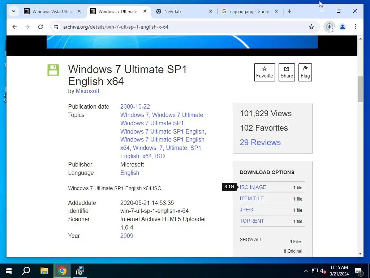Open the Chrome profile icon
Image resolution: width=370 pixels, height=278 pixels.
[343, 27]
